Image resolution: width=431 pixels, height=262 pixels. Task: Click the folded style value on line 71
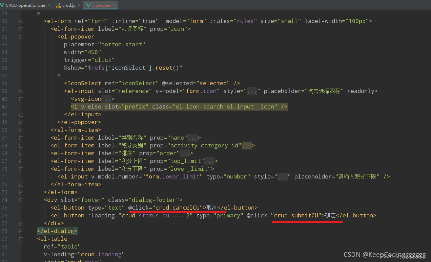point(283,176)
